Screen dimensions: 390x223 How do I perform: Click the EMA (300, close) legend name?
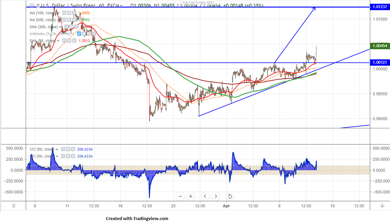(x=44, y=27)
